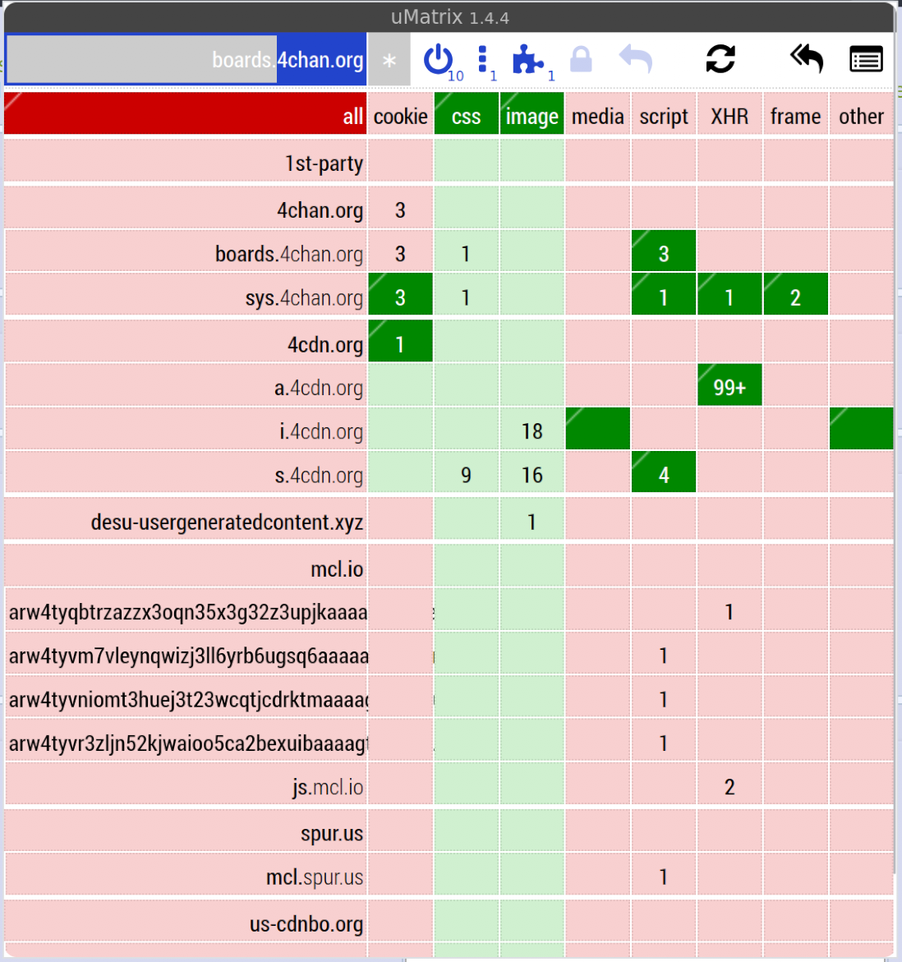902x962 pixels.
Task: Click the arw4tyvr3zljn52kjwaioo5 hostname row
Action: [186, 740]
